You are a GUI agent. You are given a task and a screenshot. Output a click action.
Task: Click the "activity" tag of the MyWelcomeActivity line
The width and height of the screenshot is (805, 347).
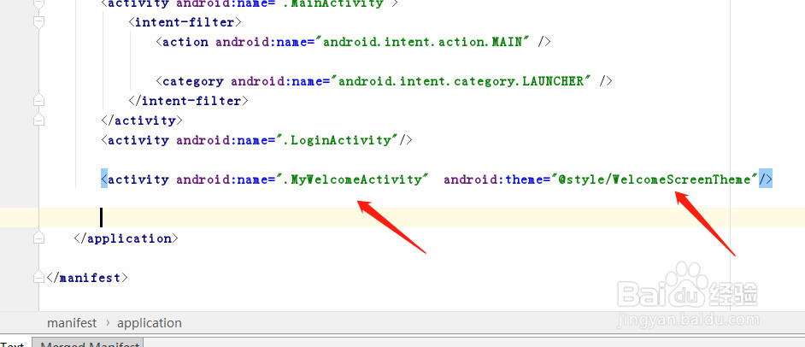138,179
